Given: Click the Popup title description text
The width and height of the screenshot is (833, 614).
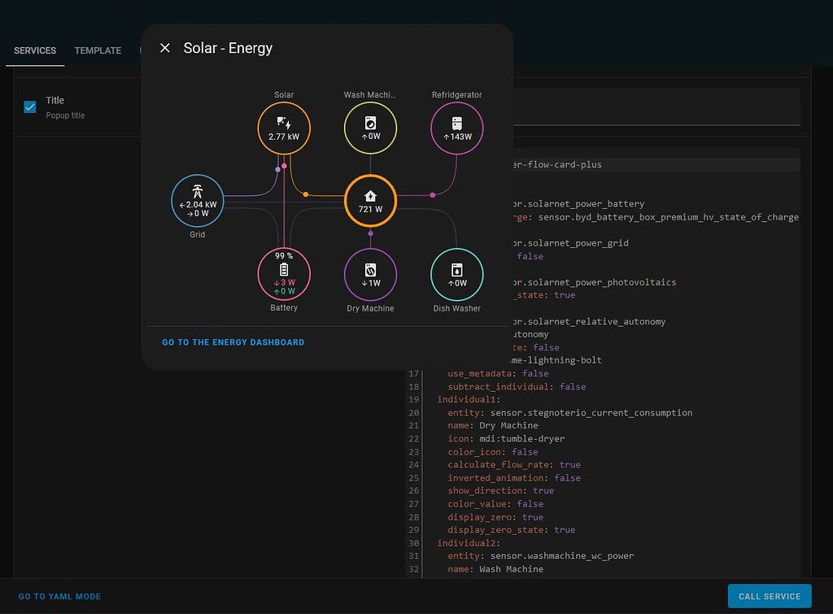Looking at the screenshot, I should pyautogui.click(x=65, y=115).
